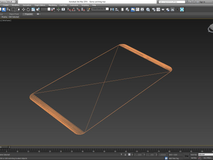This screenshot has height=160, width=213.
Task: Click the X coordinate field
Action: click(x=137, y=155)
